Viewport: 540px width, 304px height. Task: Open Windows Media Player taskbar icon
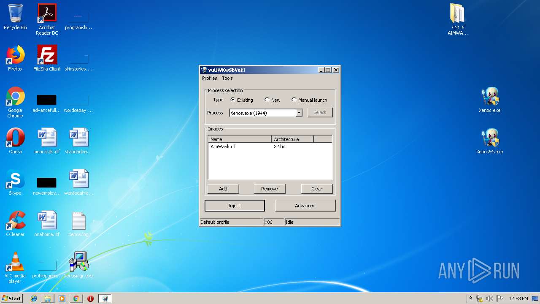62,299
